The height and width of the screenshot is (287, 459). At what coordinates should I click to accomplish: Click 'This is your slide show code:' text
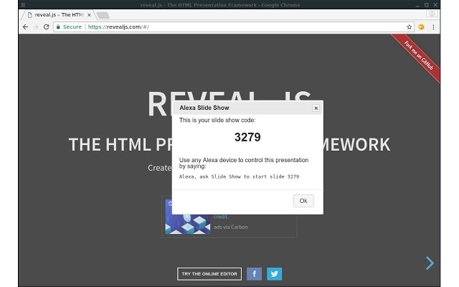(217, 120)
